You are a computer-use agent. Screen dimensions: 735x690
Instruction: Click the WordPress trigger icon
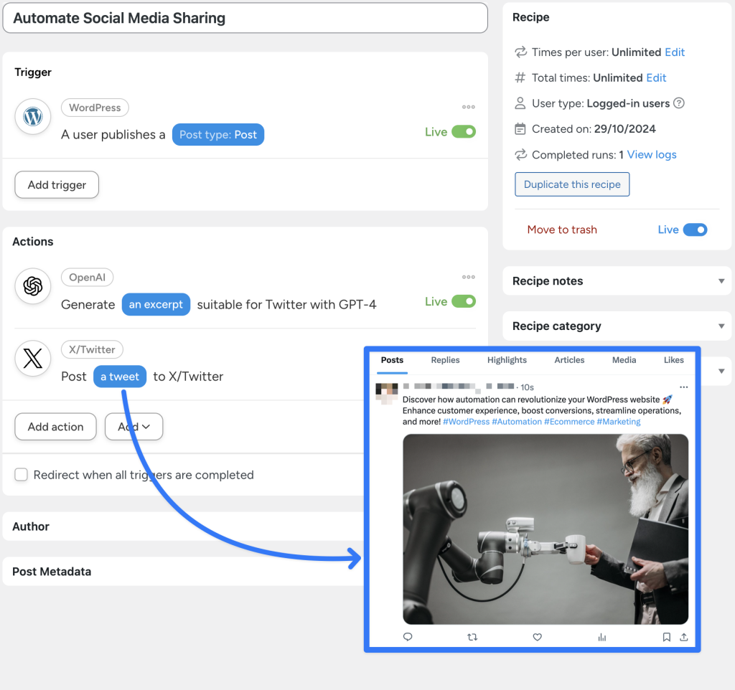33,116
